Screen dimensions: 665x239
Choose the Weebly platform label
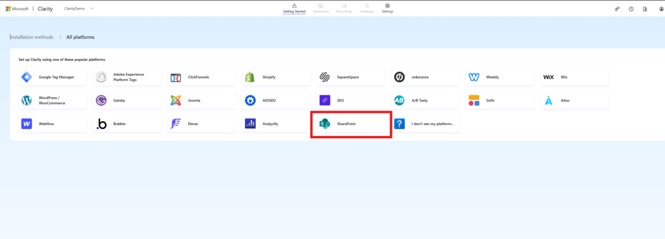coord(492,78)
